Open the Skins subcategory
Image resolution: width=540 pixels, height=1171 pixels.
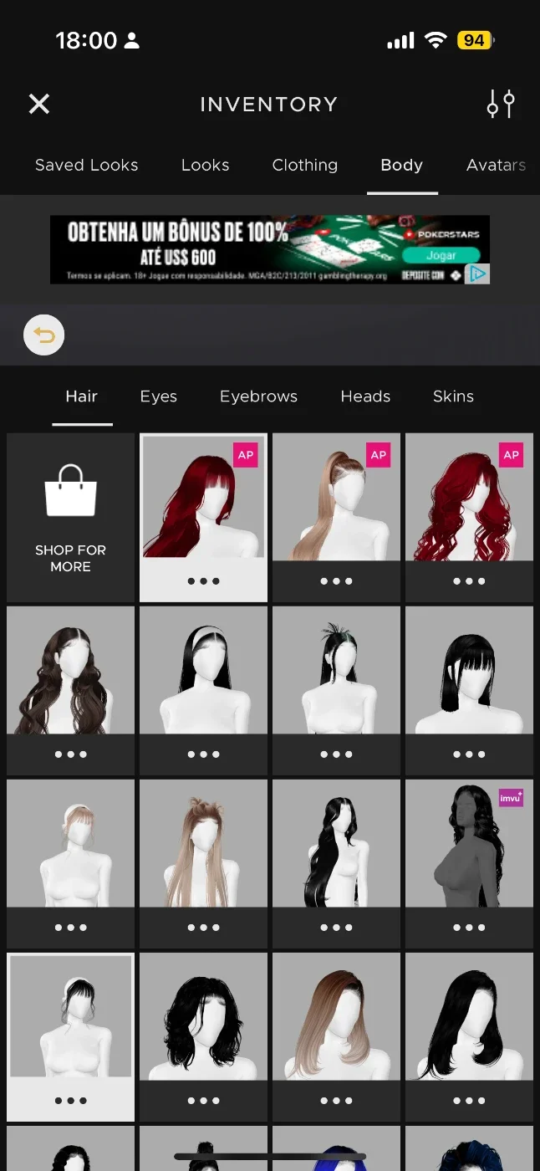453,396
